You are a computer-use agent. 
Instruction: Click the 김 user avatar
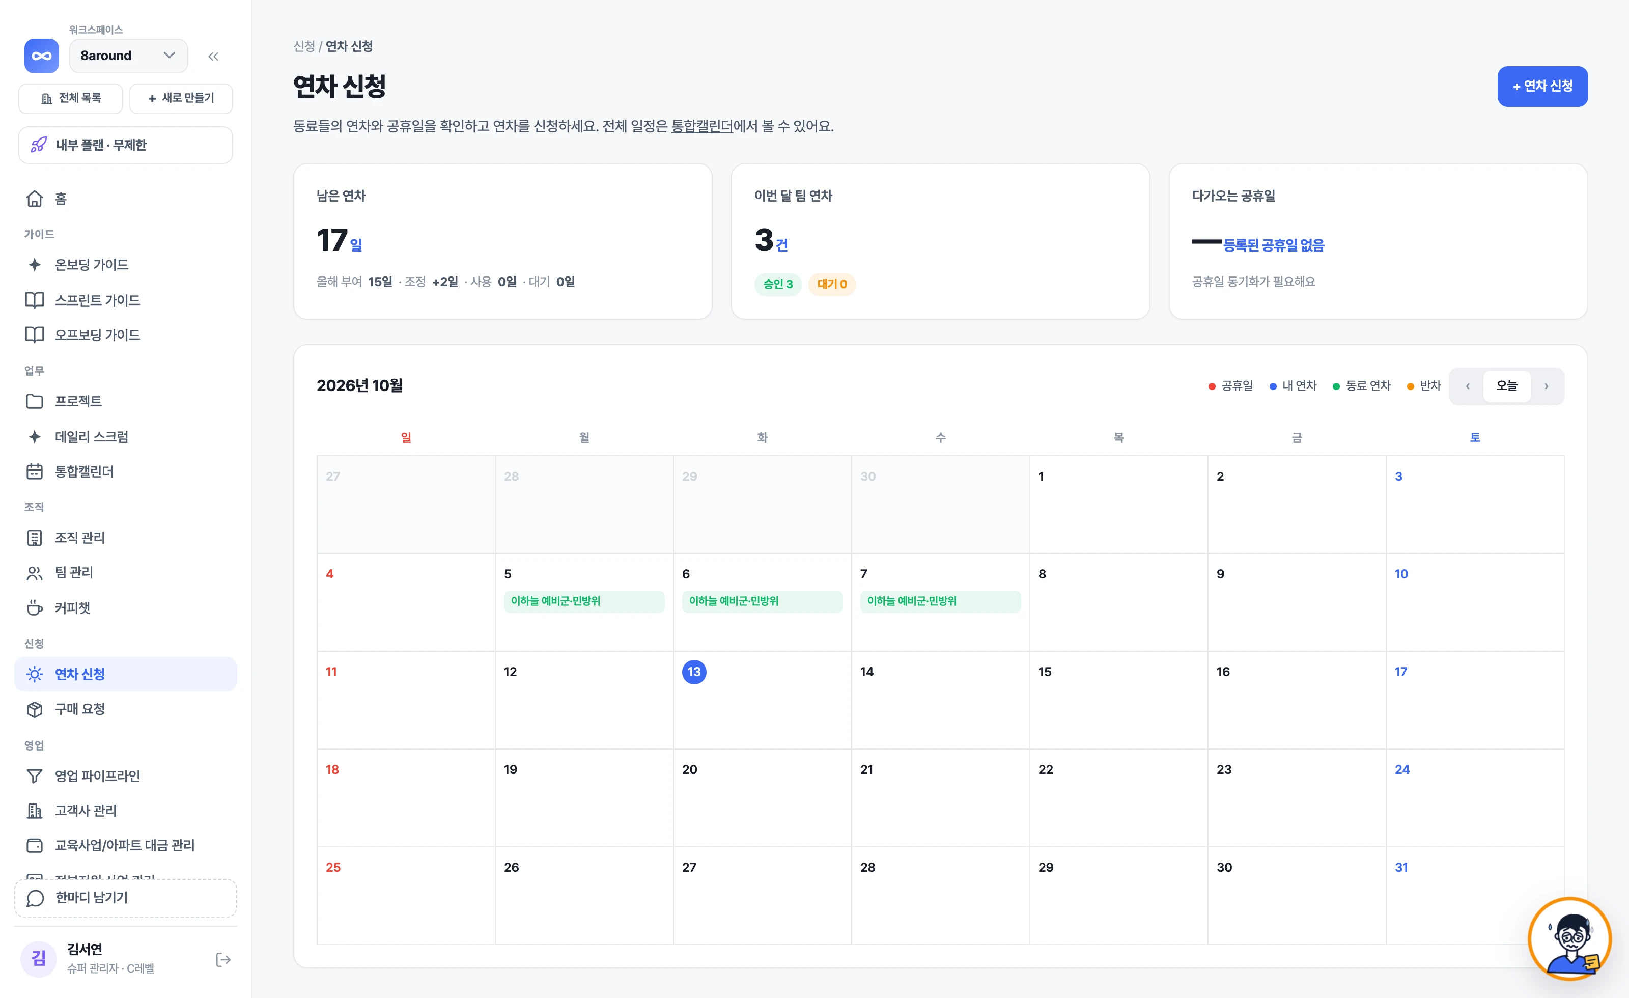[38, 958]
